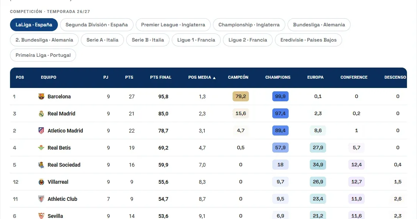Sort by CHAMPIONS column header
The height and width of the screenshot is (219, 417).
tap(278, 77)
